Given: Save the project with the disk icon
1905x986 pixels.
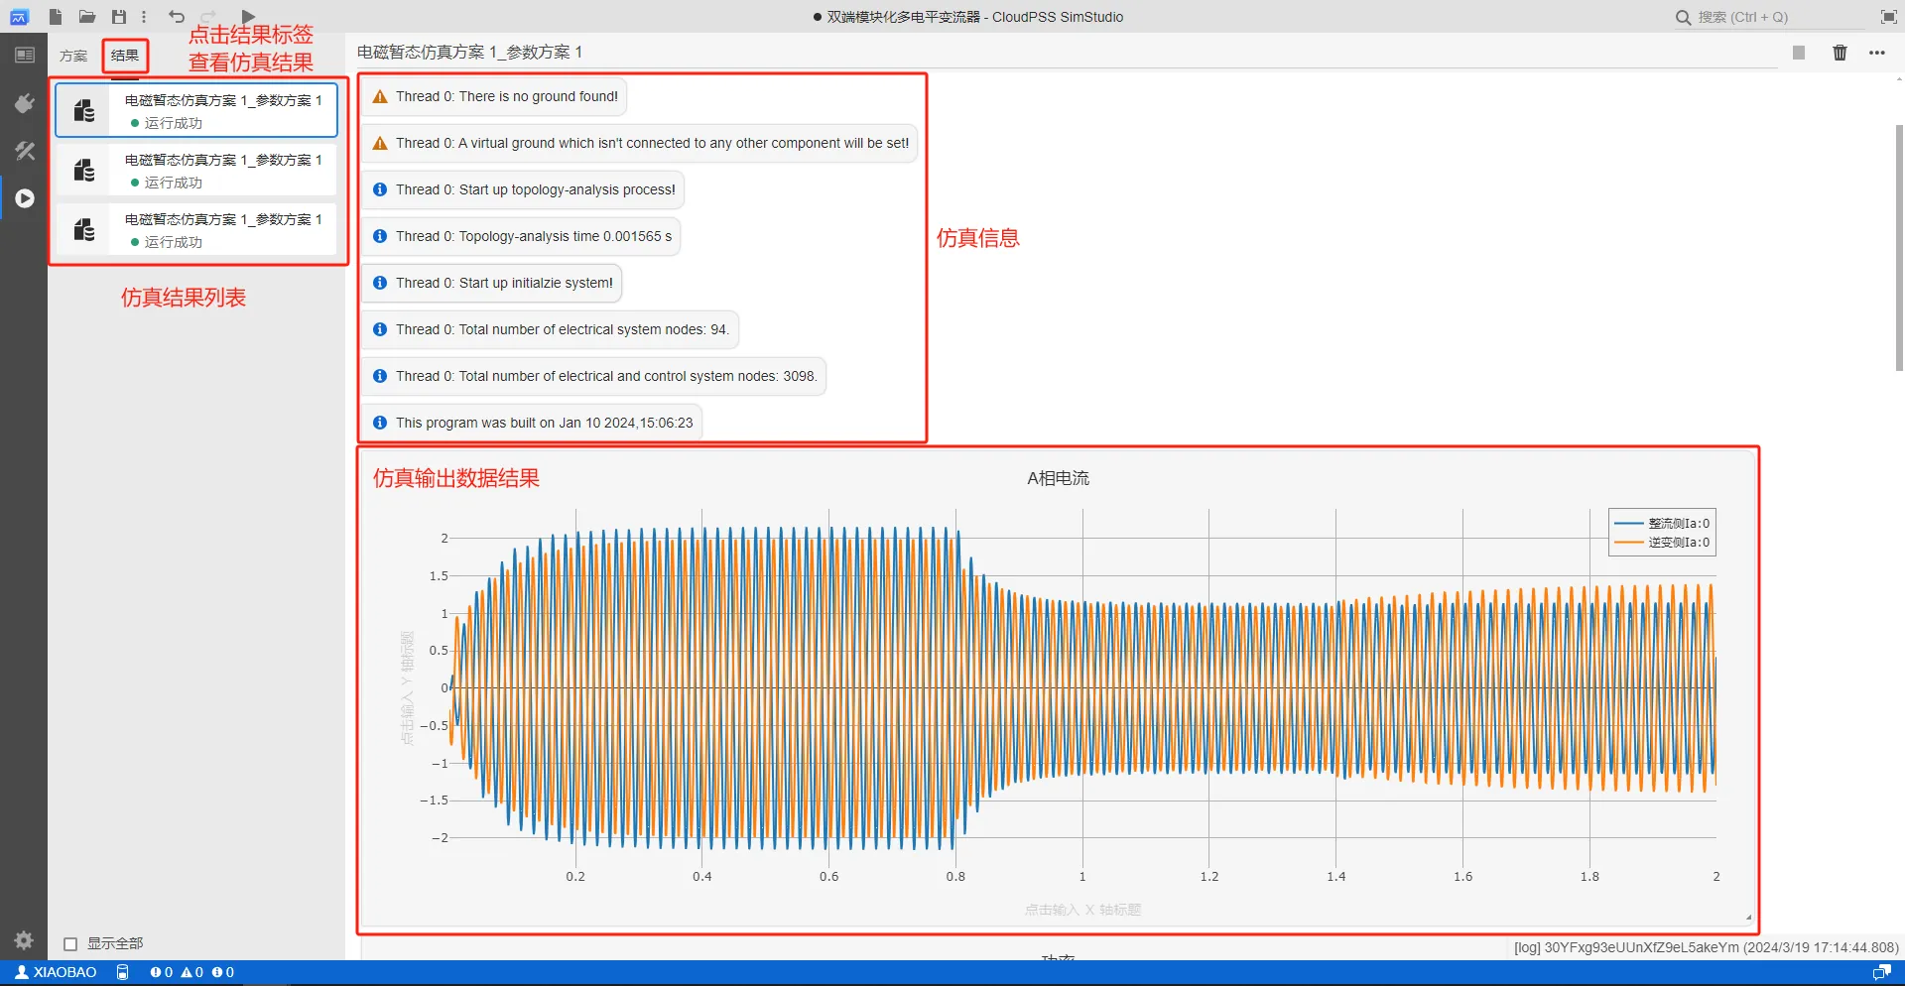Looking at the screenshot, I should pyautogui.click(x=119, y=17).
